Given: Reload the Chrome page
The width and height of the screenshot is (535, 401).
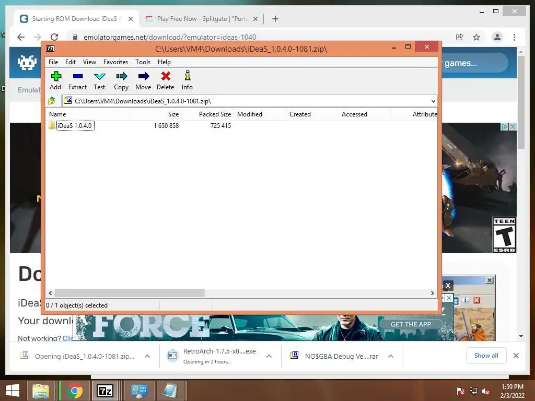Looking at the screenshot, I should coord(54,37).
